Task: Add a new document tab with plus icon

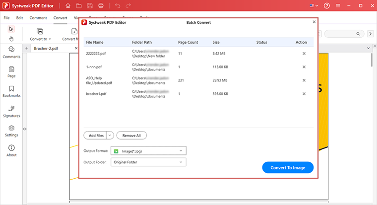Action: 27,48
